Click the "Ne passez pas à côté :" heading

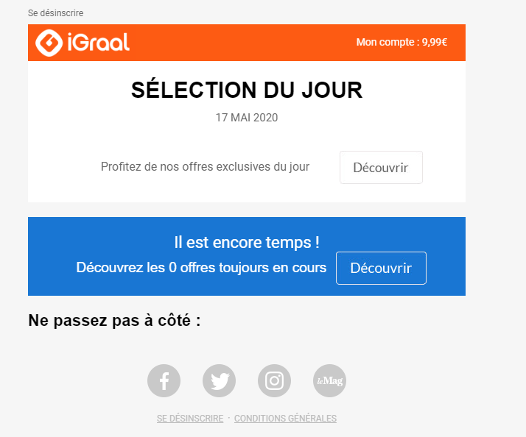click(x=114, y=321)
